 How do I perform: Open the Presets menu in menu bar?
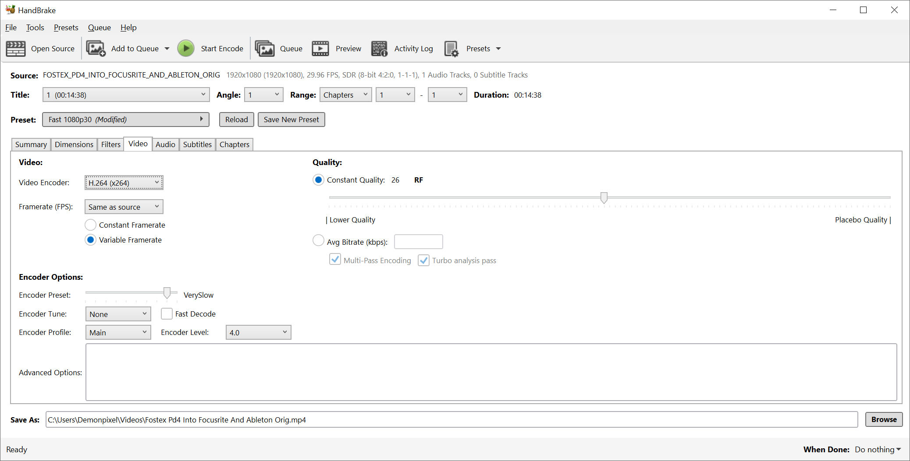pos(66,28)
